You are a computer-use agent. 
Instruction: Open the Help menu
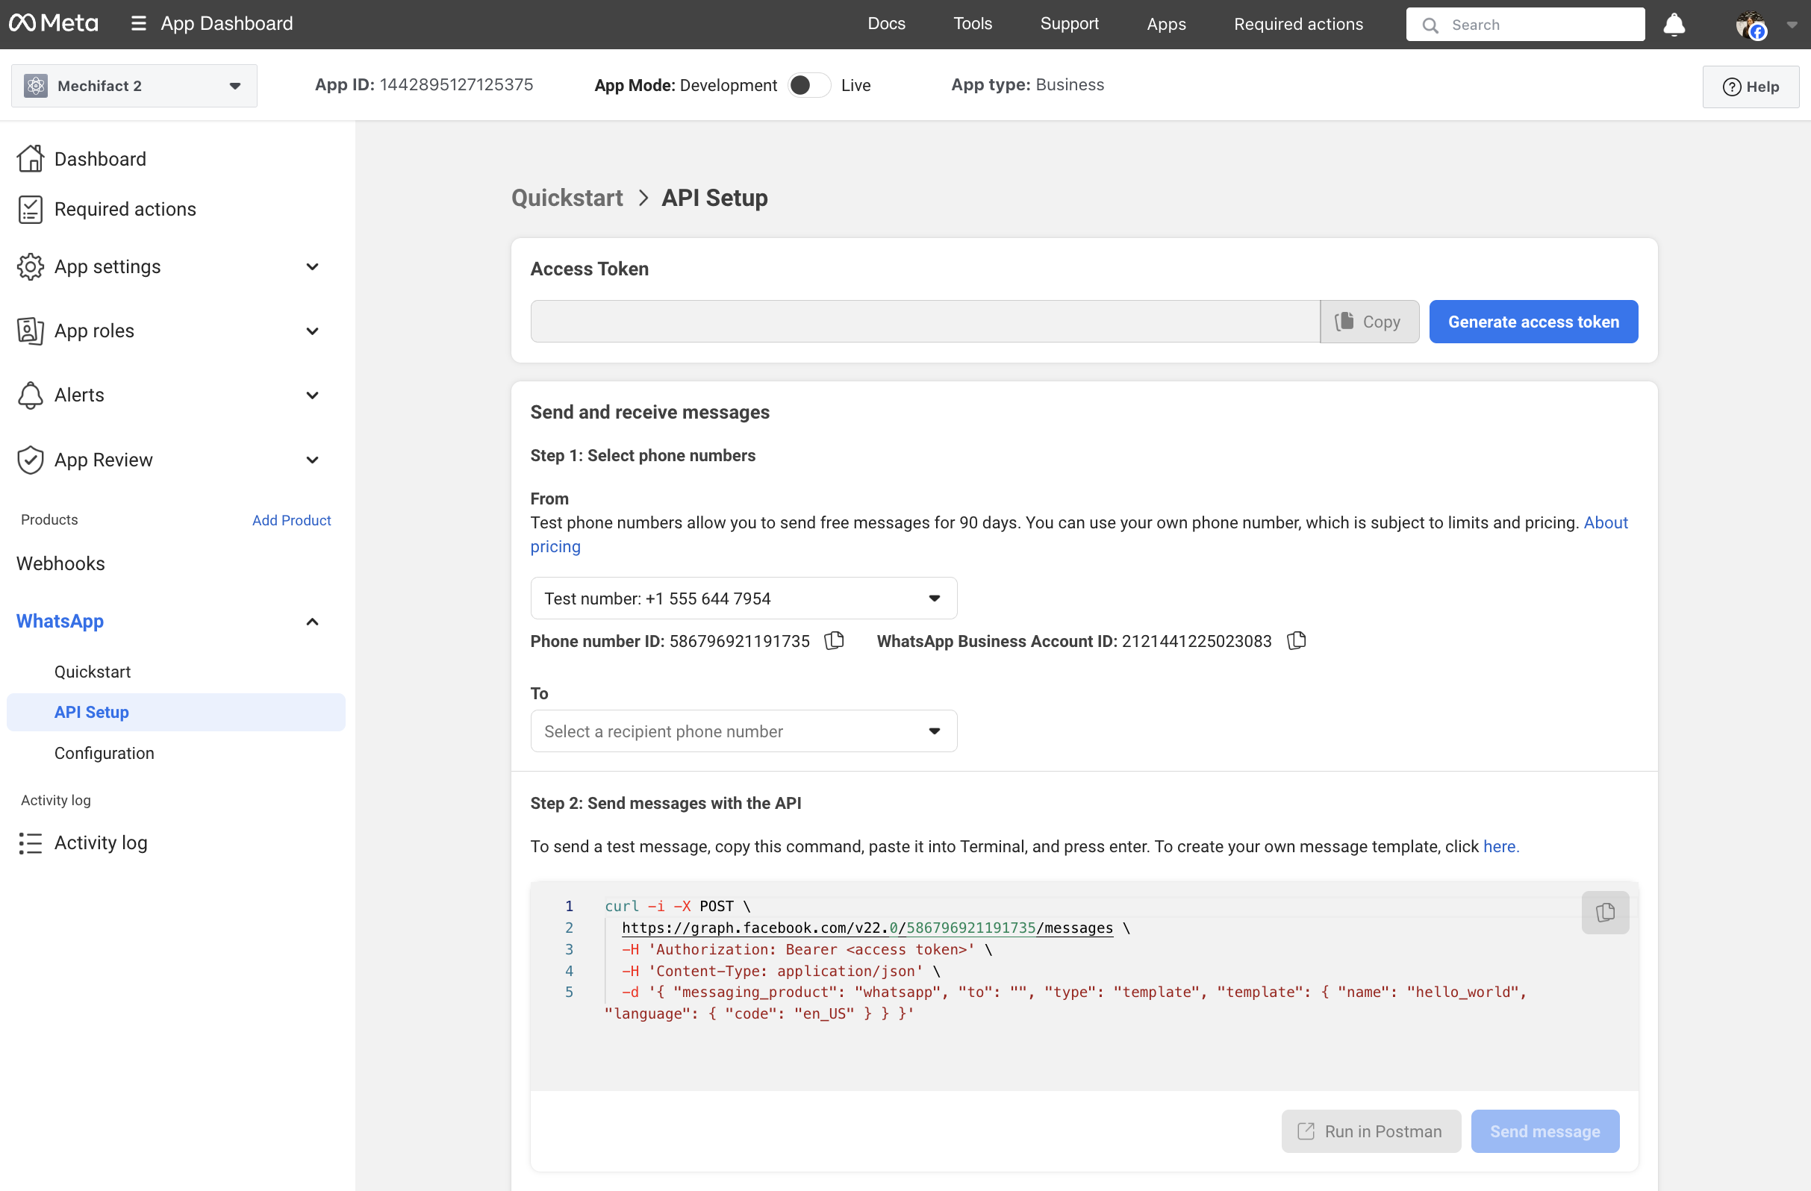[1751, 86]
